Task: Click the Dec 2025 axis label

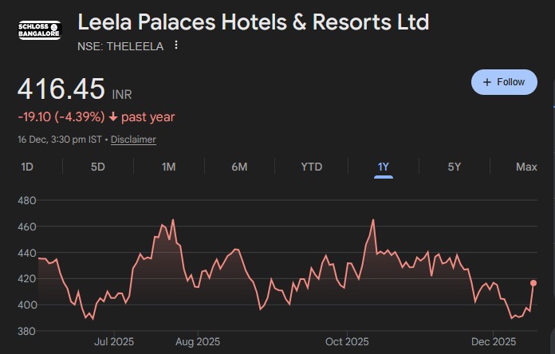Action: pyautogui.click(x=494, y=342)
